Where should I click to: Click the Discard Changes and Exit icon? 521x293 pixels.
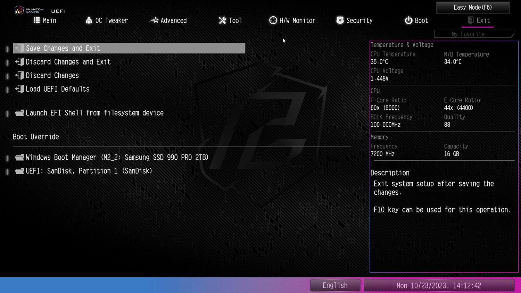point(19,62)
